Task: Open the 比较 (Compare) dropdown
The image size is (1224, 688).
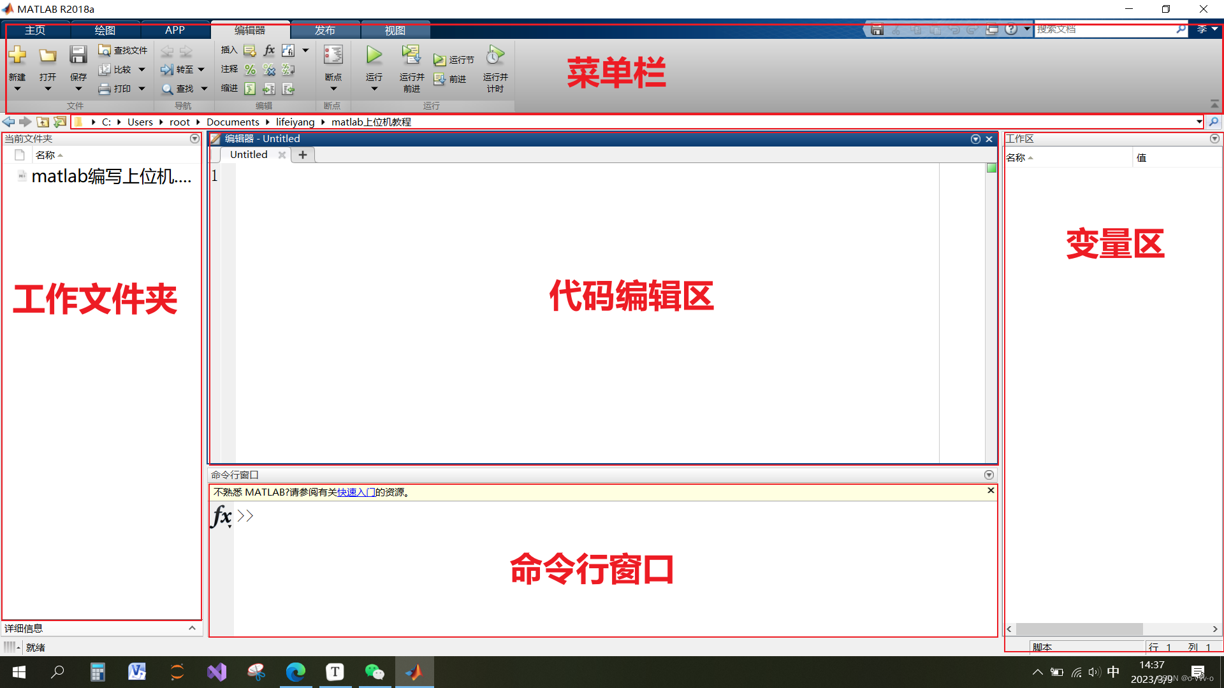Action: [142, 69]
